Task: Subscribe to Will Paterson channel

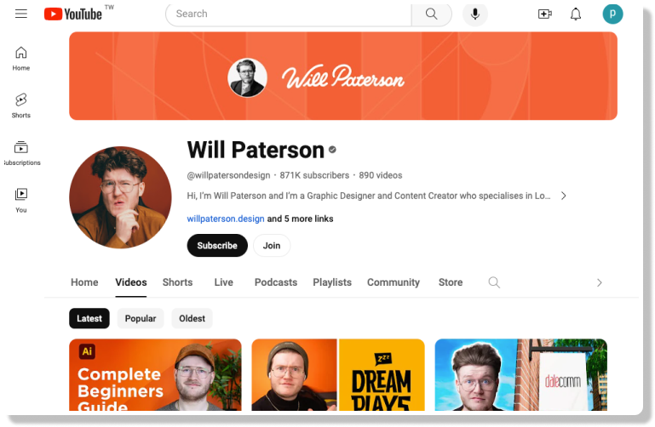Action: (217, 246)
